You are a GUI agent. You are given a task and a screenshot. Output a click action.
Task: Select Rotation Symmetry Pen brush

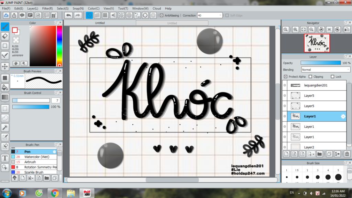[34, 167]
